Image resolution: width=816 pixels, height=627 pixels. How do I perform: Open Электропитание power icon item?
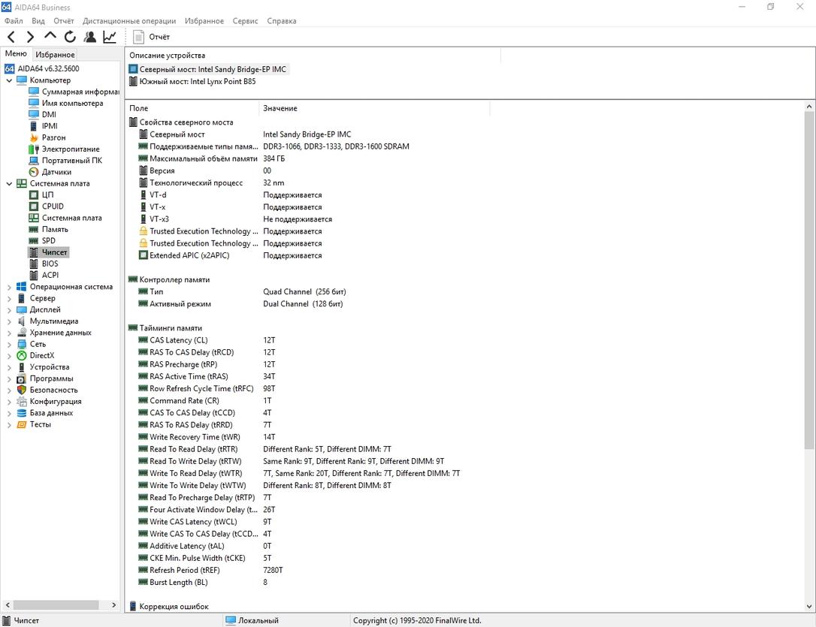[x=34, y=149]
